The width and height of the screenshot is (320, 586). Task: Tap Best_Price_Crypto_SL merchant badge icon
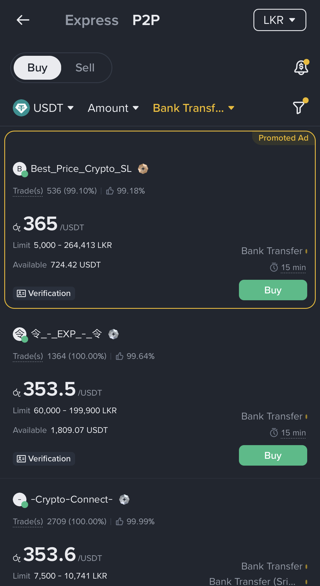[x=143, y=169]
